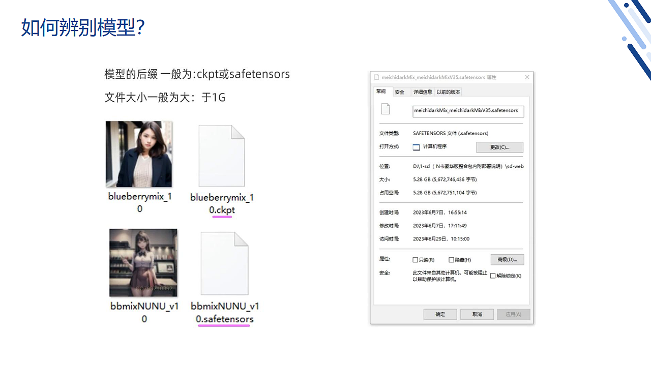Click the 应用(A) button

[514, 314]
